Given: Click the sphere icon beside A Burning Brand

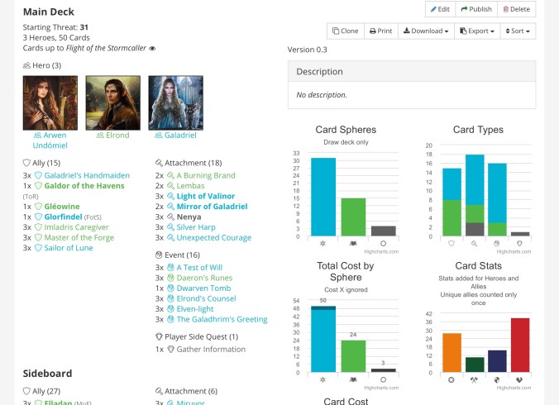Looking at the screenshot, I should tap(170, 175).
